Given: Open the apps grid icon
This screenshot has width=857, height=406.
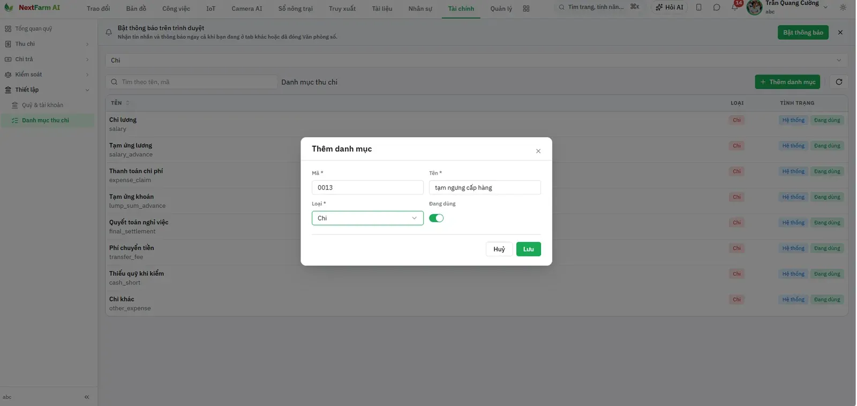Looking at the screenshot, I should [526, 9].
